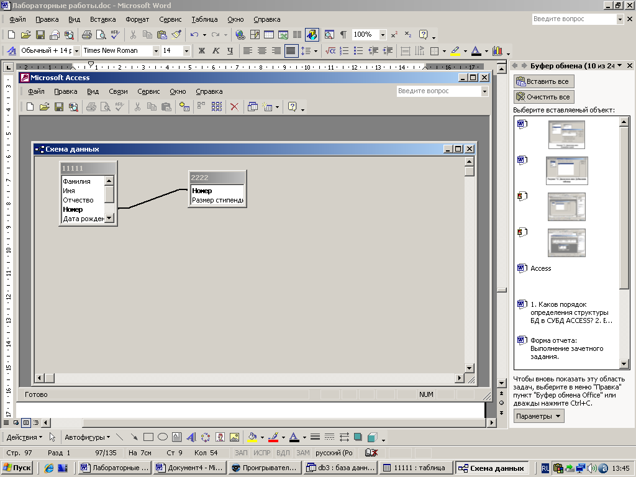Select objects arrow in drawing toolbar
636x477 pixels.
point(52,437)
